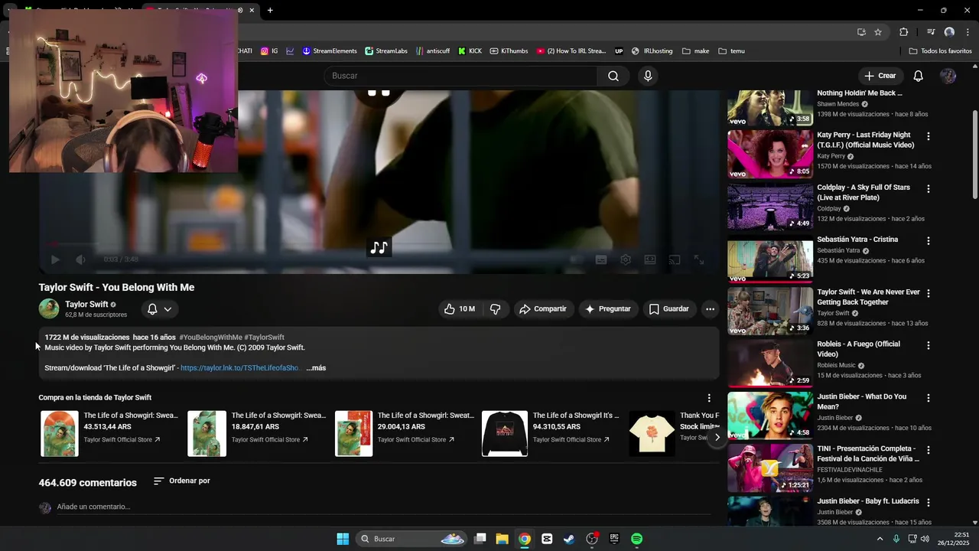
Task: Mute the video using the volume icon
Action: pyautogui.click(x=80, y=259)
